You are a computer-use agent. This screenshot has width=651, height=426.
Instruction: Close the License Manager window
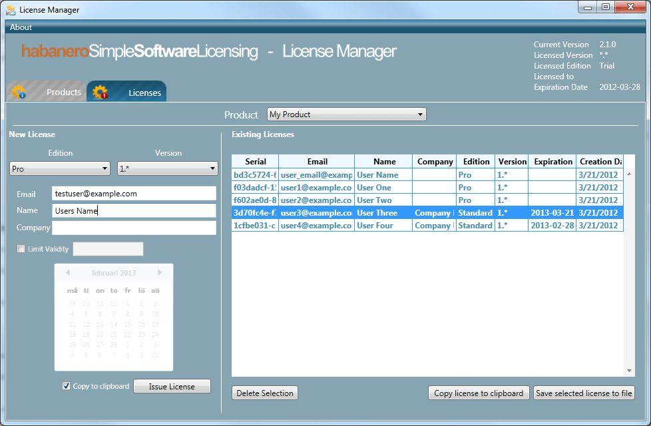630,7
